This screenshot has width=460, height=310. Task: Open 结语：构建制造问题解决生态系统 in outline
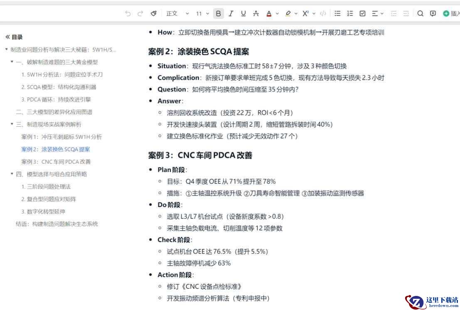pos(57,224)
